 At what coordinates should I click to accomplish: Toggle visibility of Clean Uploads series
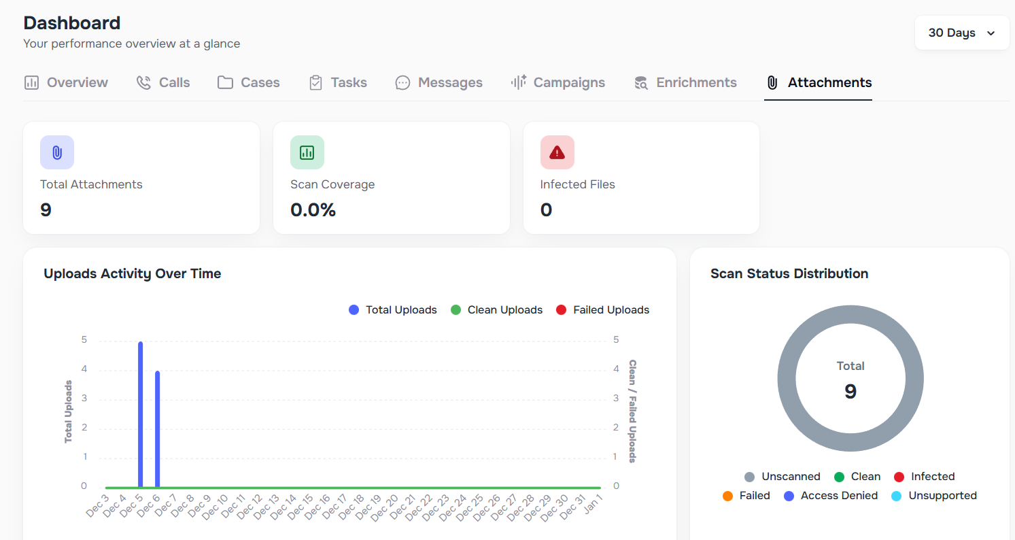point(496,309)
